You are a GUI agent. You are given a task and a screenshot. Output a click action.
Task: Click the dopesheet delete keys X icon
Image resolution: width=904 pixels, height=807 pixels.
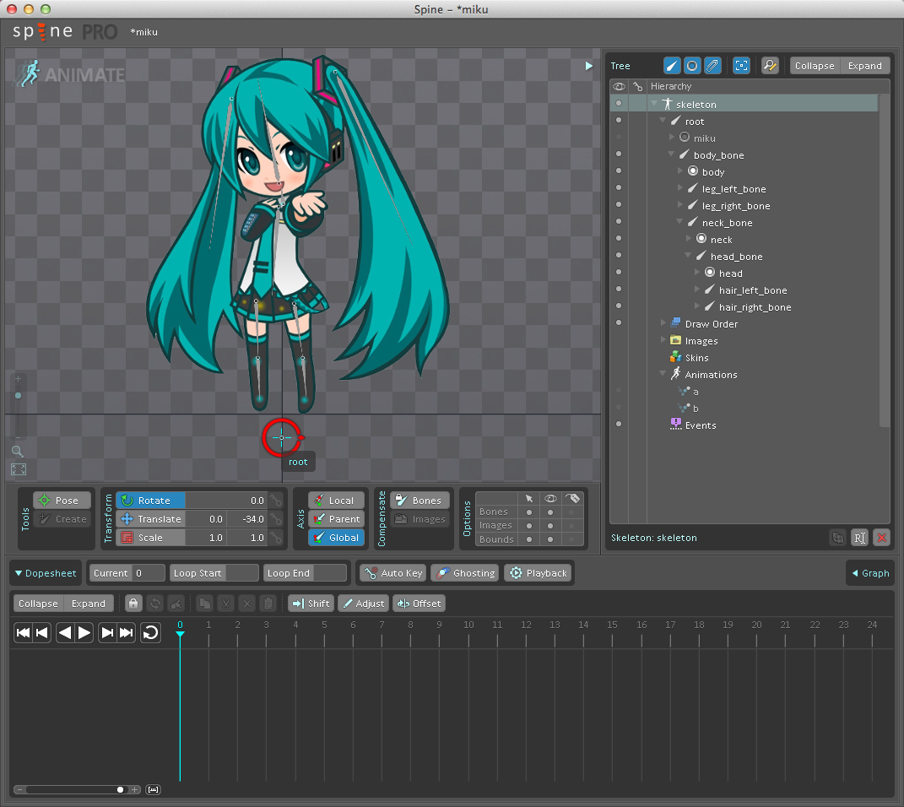(x=246, y=604)
